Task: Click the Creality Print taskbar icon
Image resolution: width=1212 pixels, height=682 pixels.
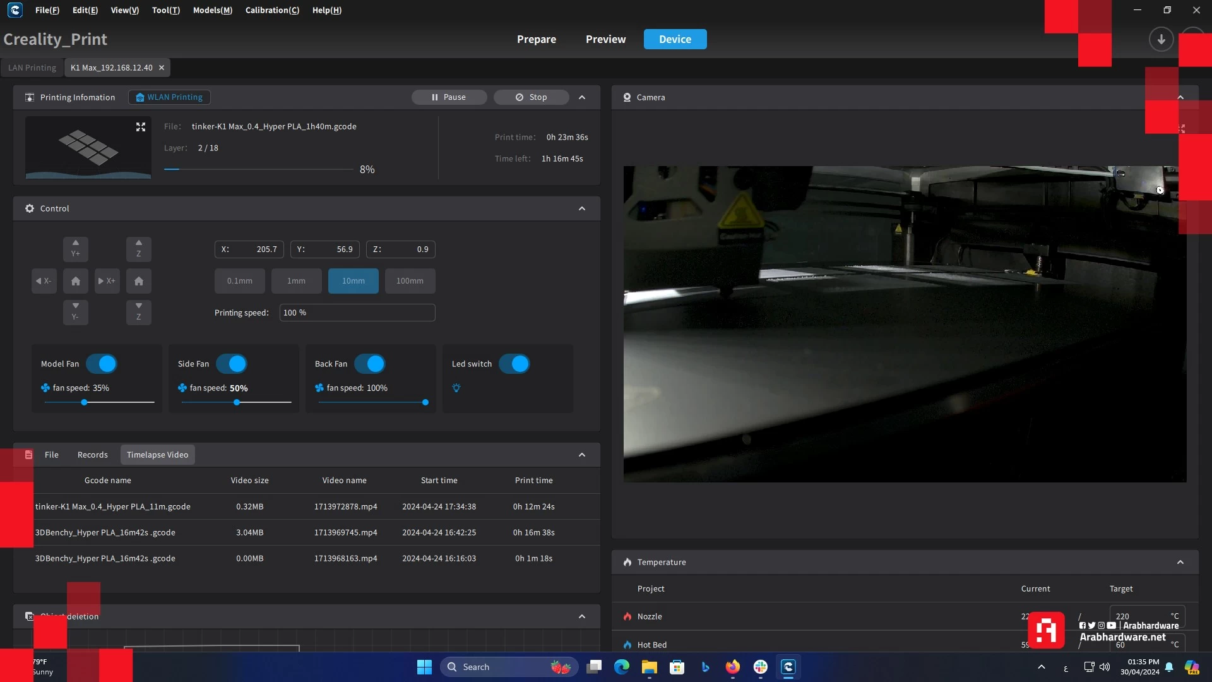Action: [x=788, y=667]
